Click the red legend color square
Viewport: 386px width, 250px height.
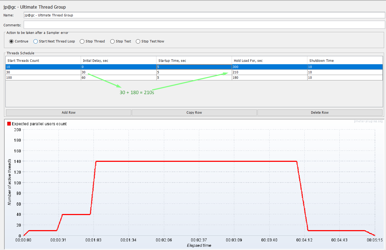(x=9, y=124)
